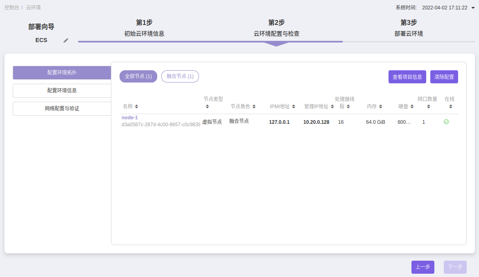Select the 融合节点 (1) filter
This screenshot has height=277, width=479.
tap(180, 76)
